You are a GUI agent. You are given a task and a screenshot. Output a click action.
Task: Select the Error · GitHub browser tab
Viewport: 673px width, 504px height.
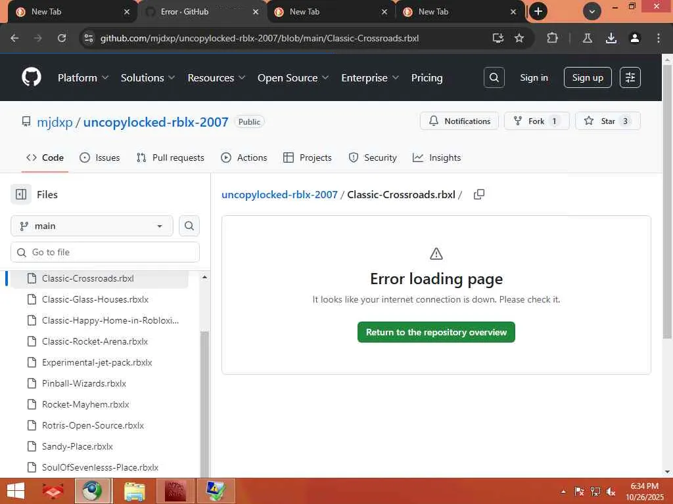pyautogui.click(x=202, y=12)
